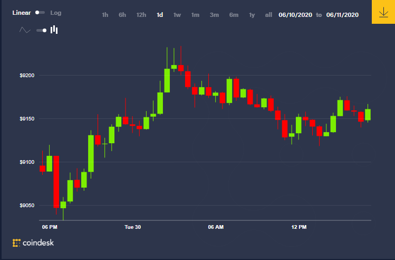
Task: Select the 1y time range
Action: pyautogui.click(x=252, y=15)
